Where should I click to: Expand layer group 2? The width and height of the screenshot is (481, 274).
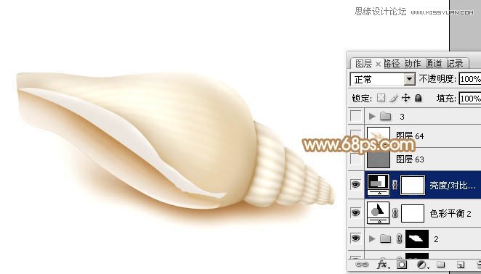[x=372, y=238]
